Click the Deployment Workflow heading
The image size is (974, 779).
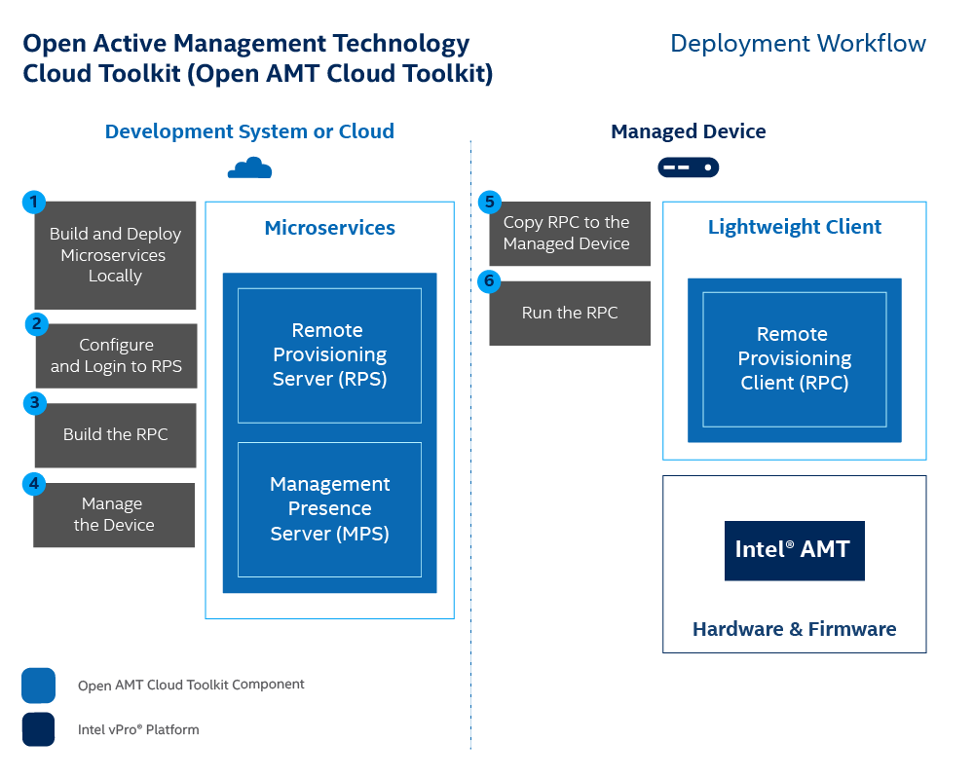[798, 43]
